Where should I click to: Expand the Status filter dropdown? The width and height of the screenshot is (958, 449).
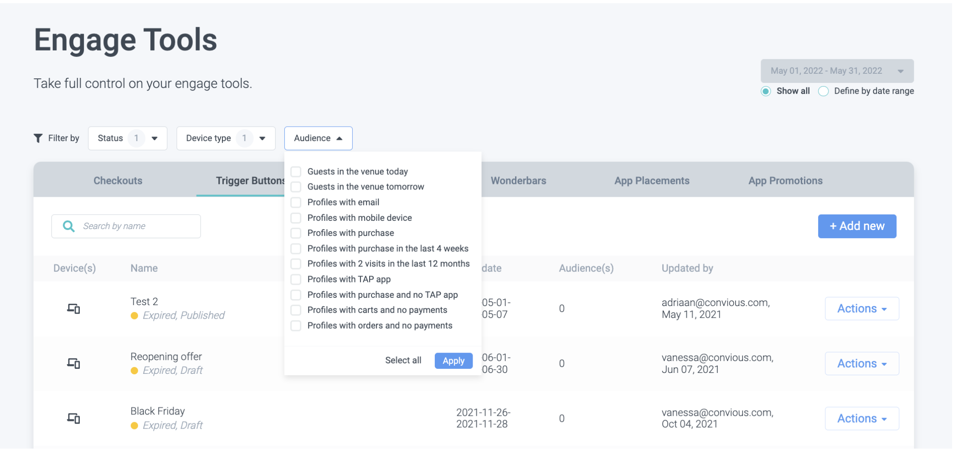128,138
